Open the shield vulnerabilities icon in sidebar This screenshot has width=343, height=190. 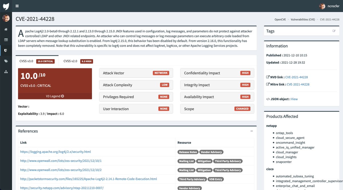6,50
